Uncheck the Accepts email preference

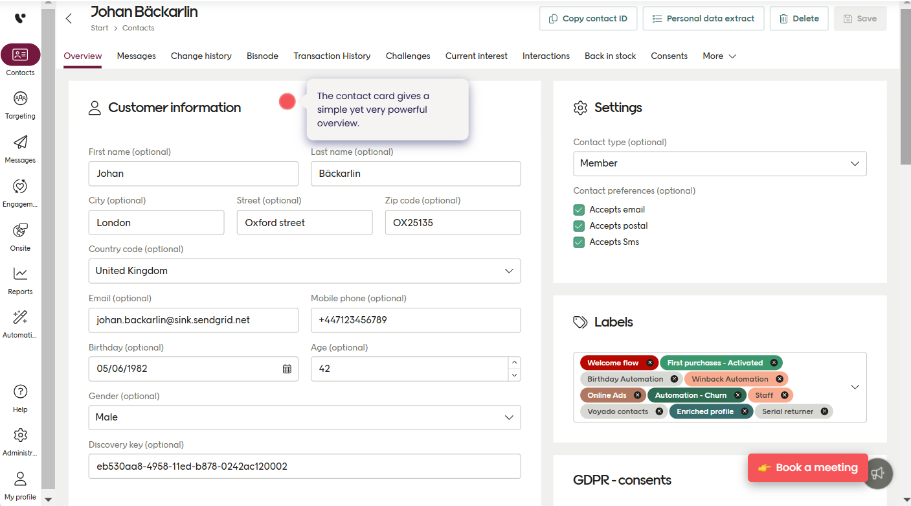578,209
